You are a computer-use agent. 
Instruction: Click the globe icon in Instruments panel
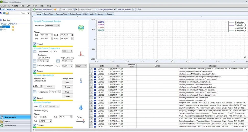click(x=4, y=13)
